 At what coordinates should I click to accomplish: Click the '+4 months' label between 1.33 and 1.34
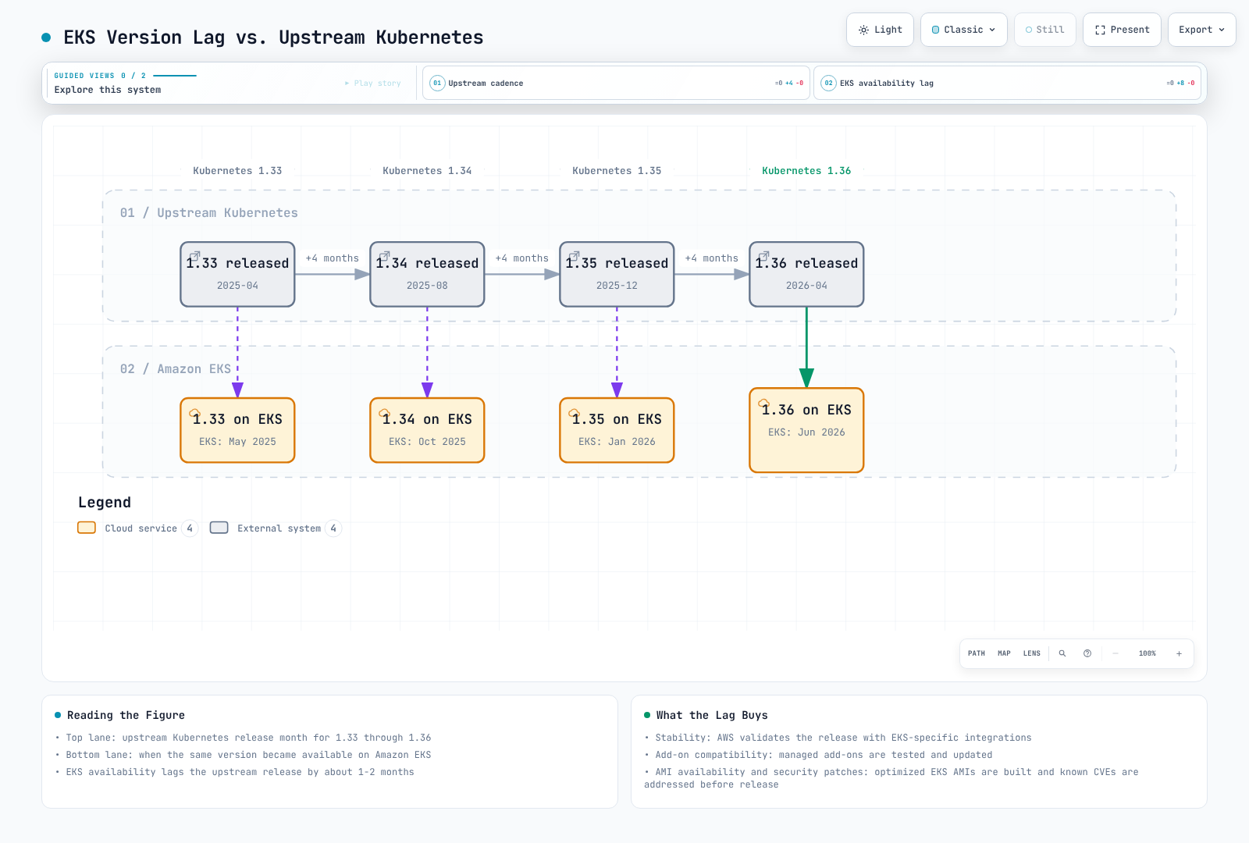[x=333, y=258]
